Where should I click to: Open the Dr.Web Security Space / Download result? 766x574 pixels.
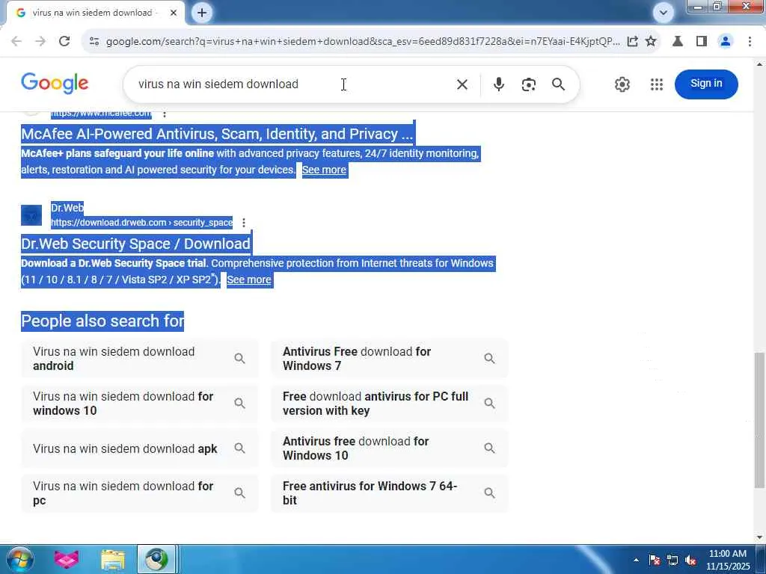(x=136, y=244)
